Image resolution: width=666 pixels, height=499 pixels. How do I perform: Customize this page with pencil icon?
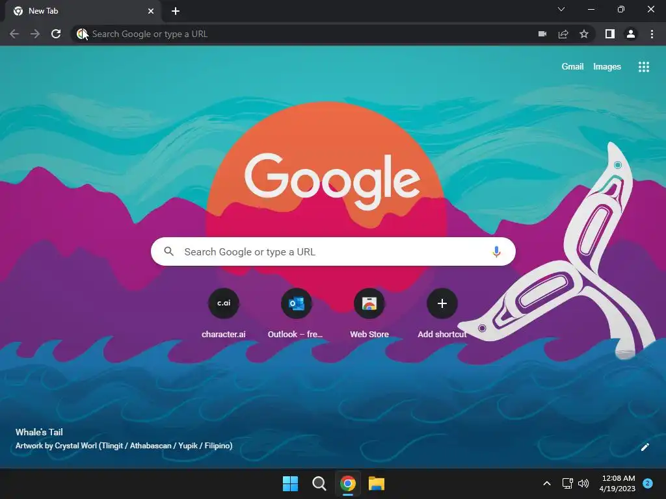tap(645, 447)
